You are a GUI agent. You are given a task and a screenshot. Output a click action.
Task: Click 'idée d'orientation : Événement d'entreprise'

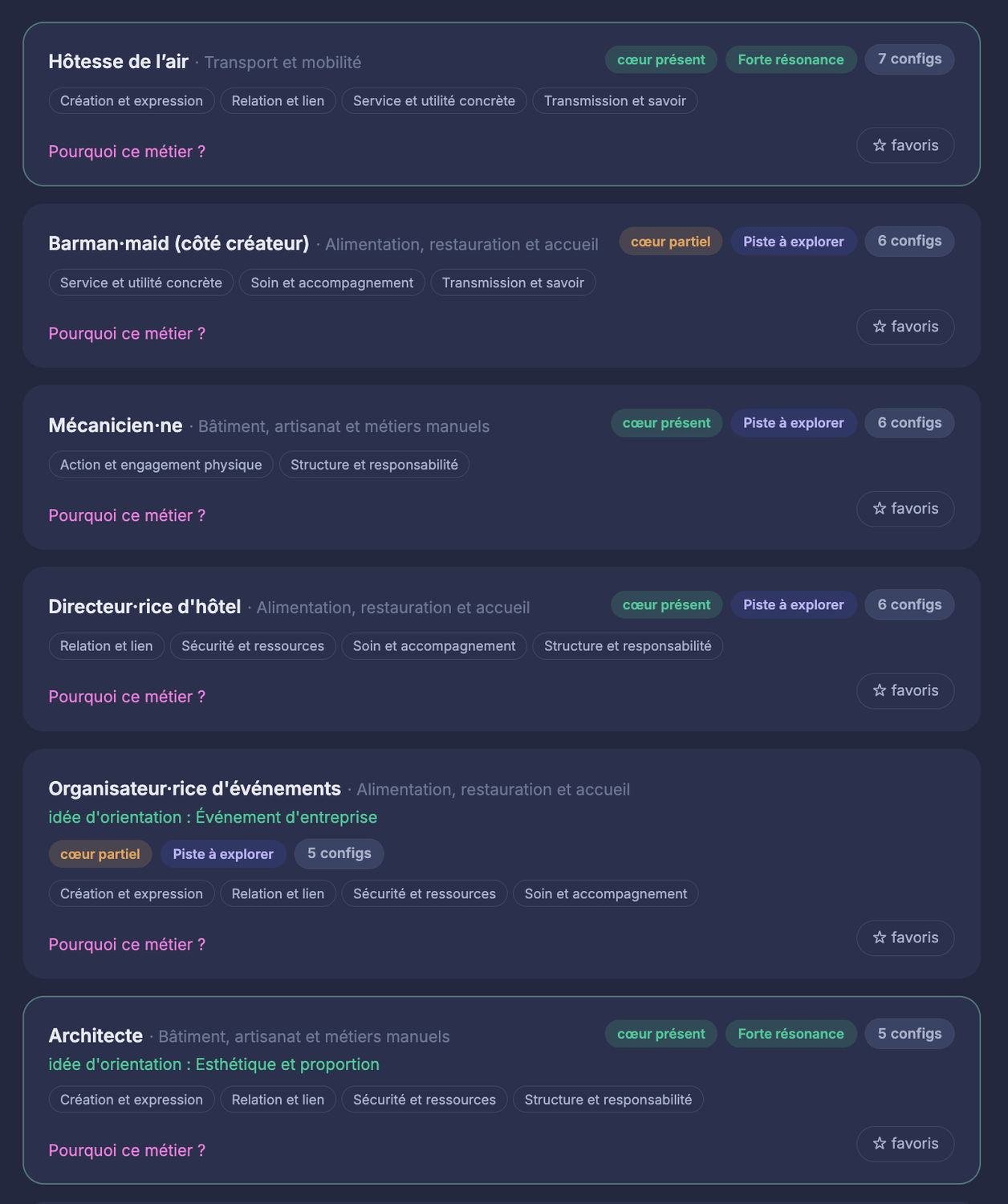[213, 817]
